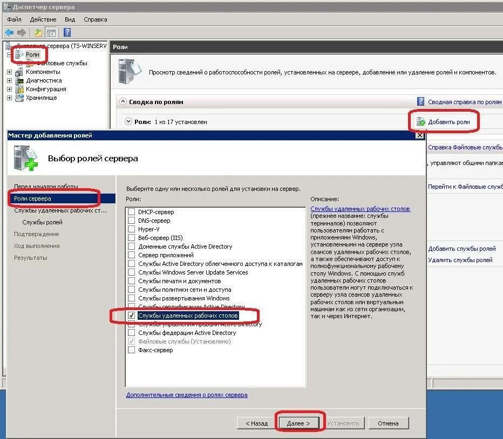Enable the Hyper-V role checkbox
The height and width of the screenshot is (439, 503).
[x=131, y=229]
